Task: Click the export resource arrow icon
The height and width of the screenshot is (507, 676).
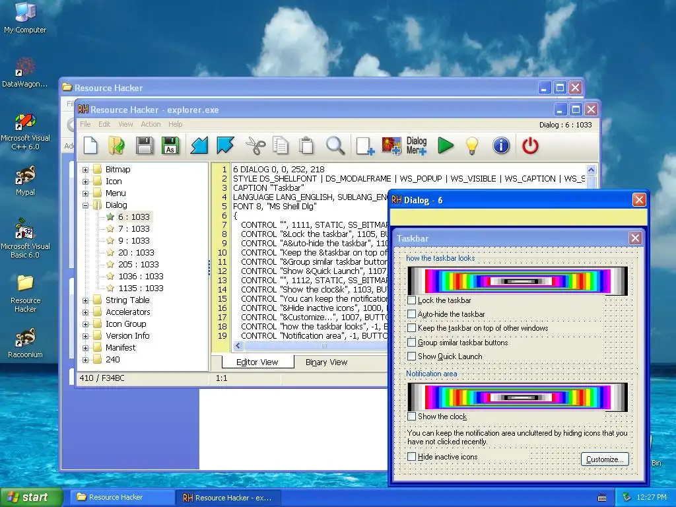Action: 226,146
